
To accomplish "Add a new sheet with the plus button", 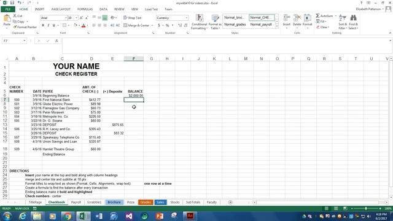I will pos(230,202).
